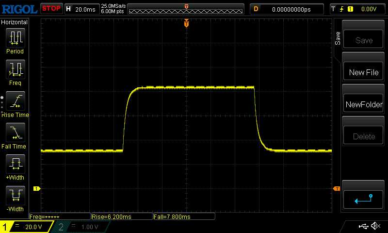Viewport: 388px width, 233px height.
Task: Select the Rise Time measurement icon
Action: pyautogui.click(x=16, y=101)
